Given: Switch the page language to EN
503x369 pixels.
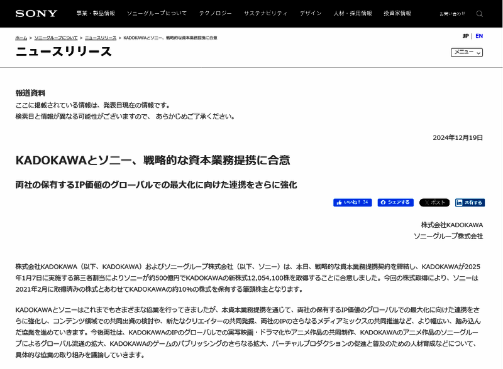Looking at the screenshot, I should tap(479, 36).
